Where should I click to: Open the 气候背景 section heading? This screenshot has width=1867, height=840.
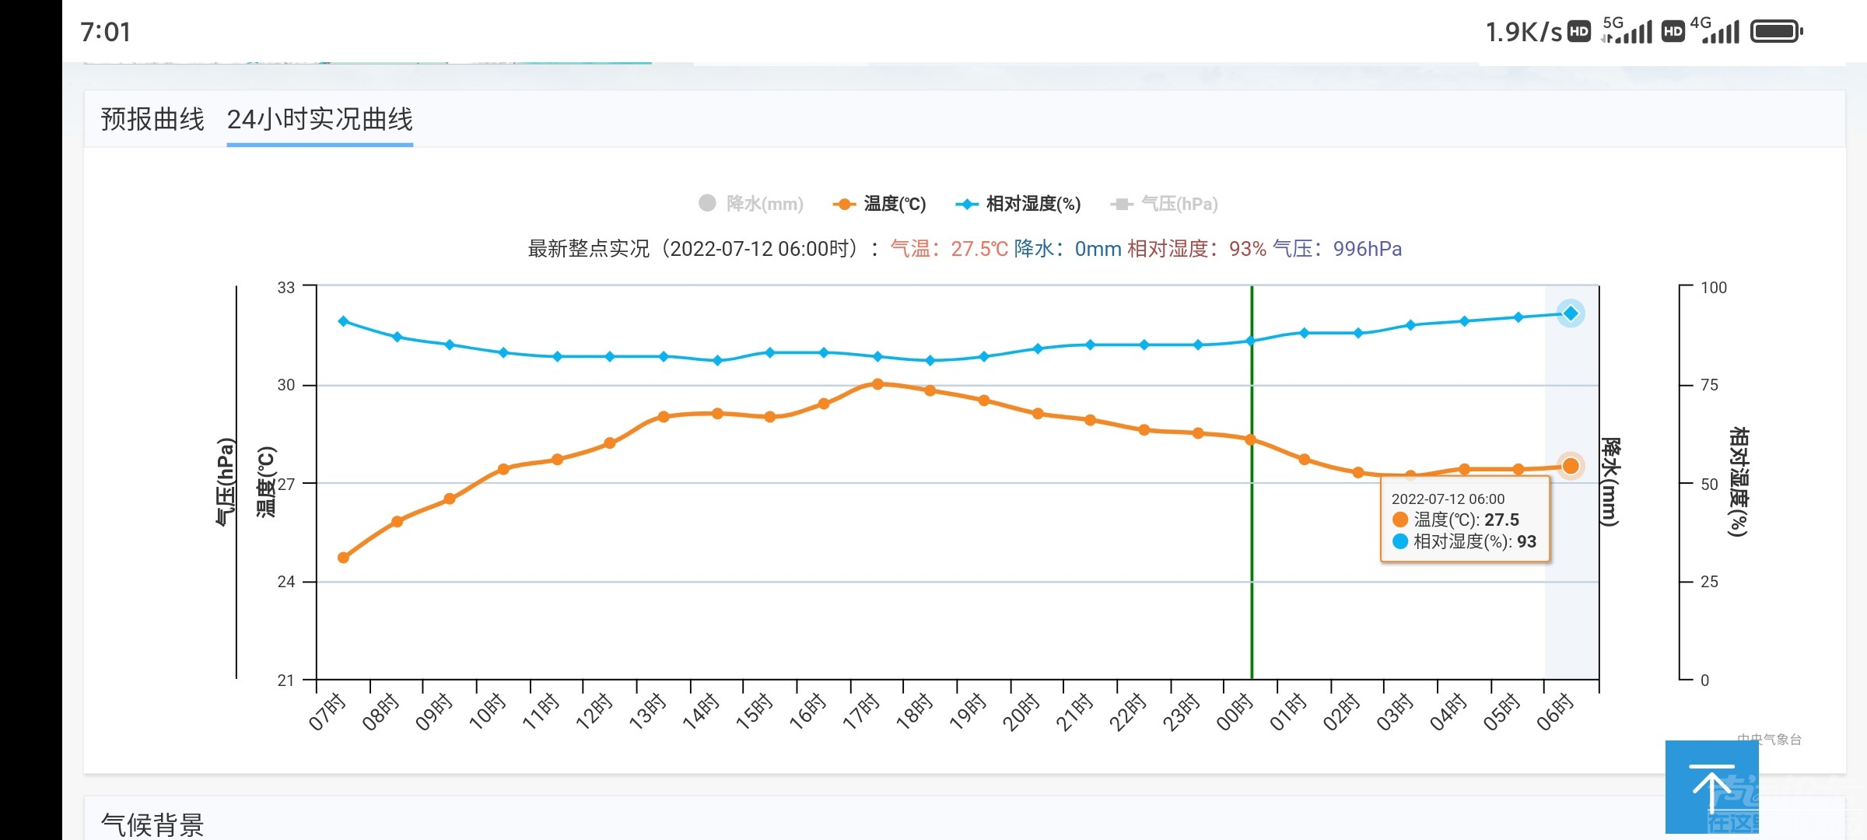coord(152,824)
